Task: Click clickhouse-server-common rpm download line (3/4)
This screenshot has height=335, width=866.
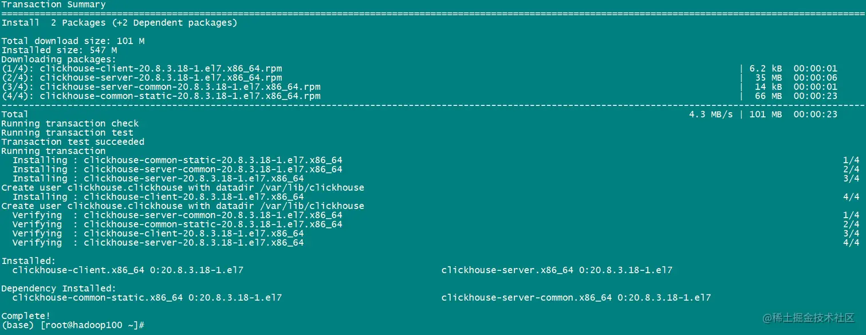Action: [160, 87]
